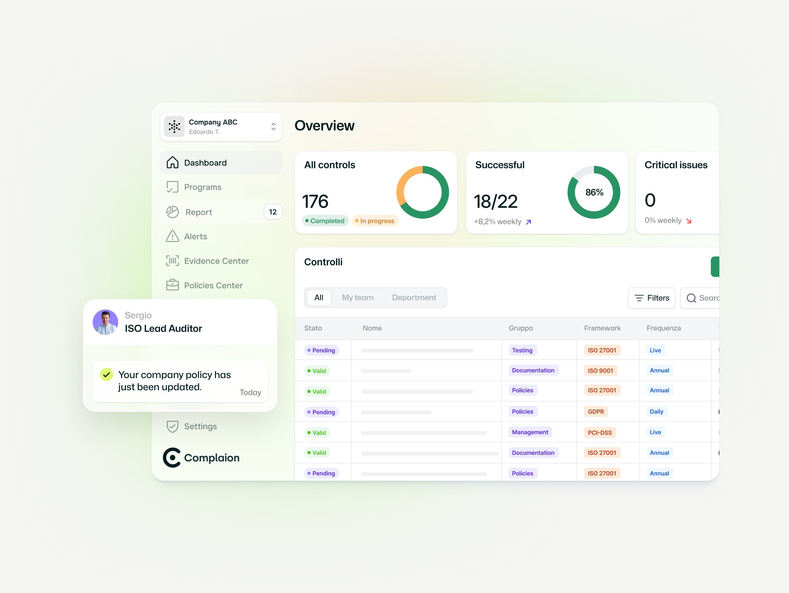
Task: Open Alerts using the warning triangle icon
Action: (172, 236)
